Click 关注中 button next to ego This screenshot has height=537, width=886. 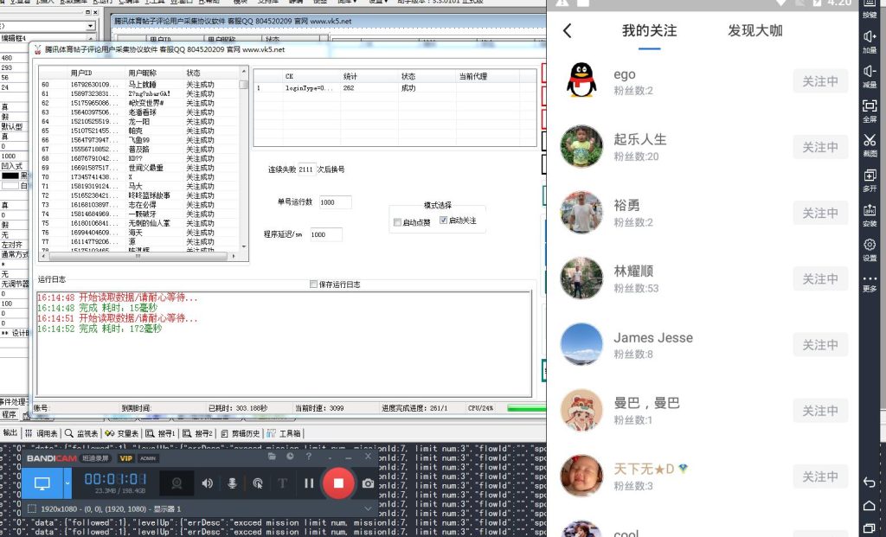point(819,81)
